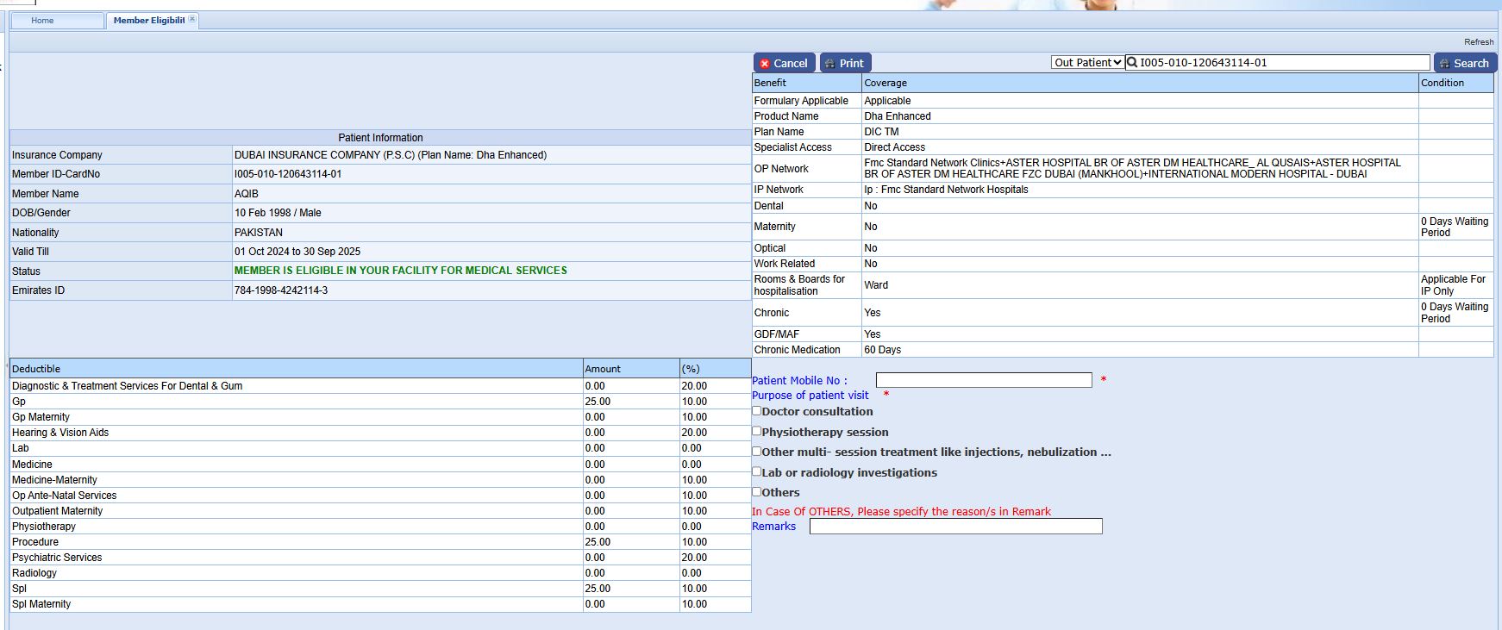Select the Member Eligibility tab

(x=148, y=21)
